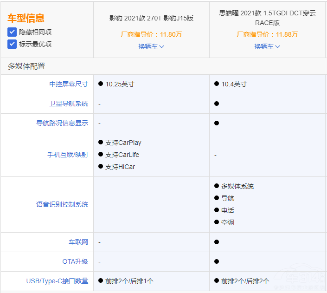Click the 影豹 2021款 270T J15版 title
Image resolution: width=327 pixels, height=293 pixels.
(x=151, y=18)
